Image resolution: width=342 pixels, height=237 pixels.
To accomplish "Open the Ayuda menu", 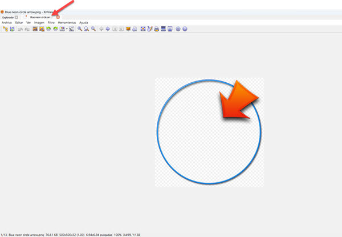I will coord(84,22).
